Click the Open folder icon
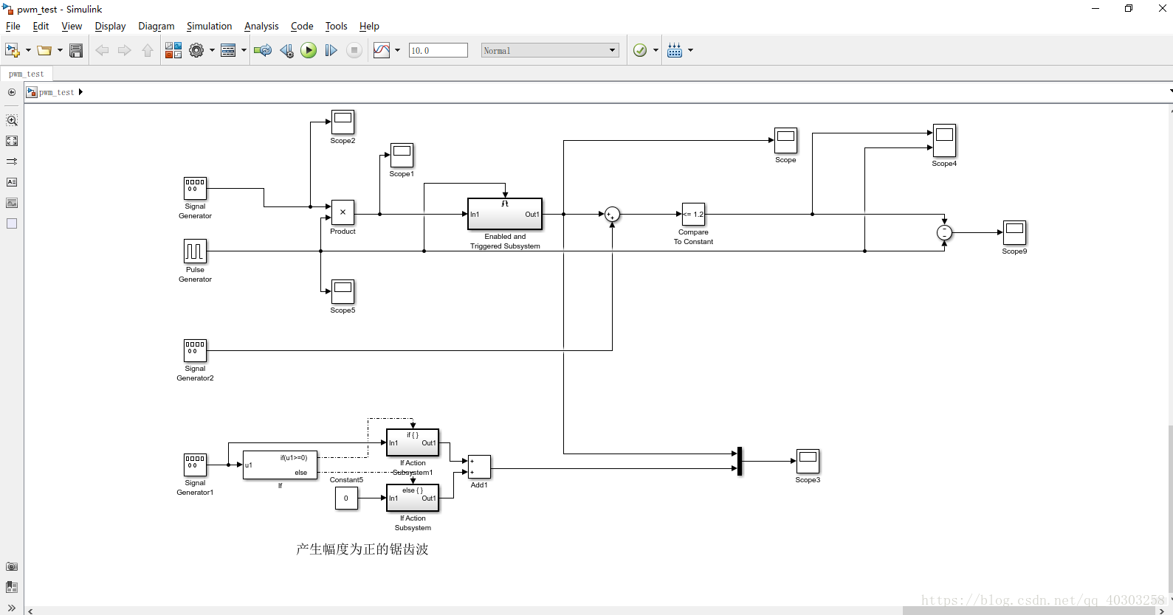Viewport: 1173px width, 615px height. pos(44,50)
